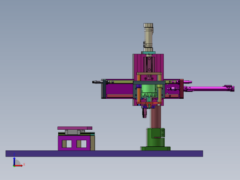
Task: Select the olive side plate of left fixture
Action: point(92,143)
